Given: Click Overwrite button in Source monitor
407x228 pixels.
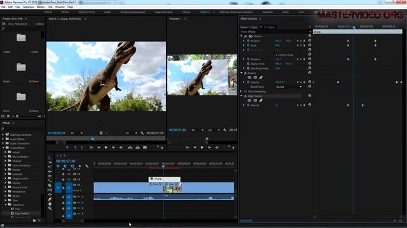Looking at the screenshot, I should coord(137,148).
